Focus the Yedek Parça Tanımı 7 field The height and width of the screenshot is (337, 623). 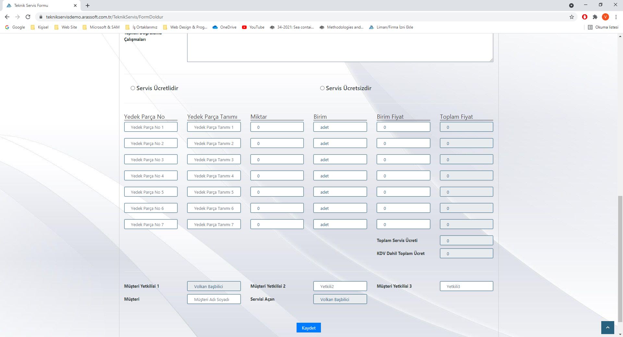[214, 224]
